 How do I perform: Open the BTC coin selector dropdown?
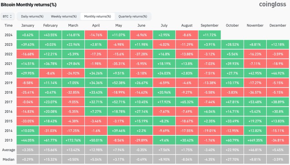[7, 16]
